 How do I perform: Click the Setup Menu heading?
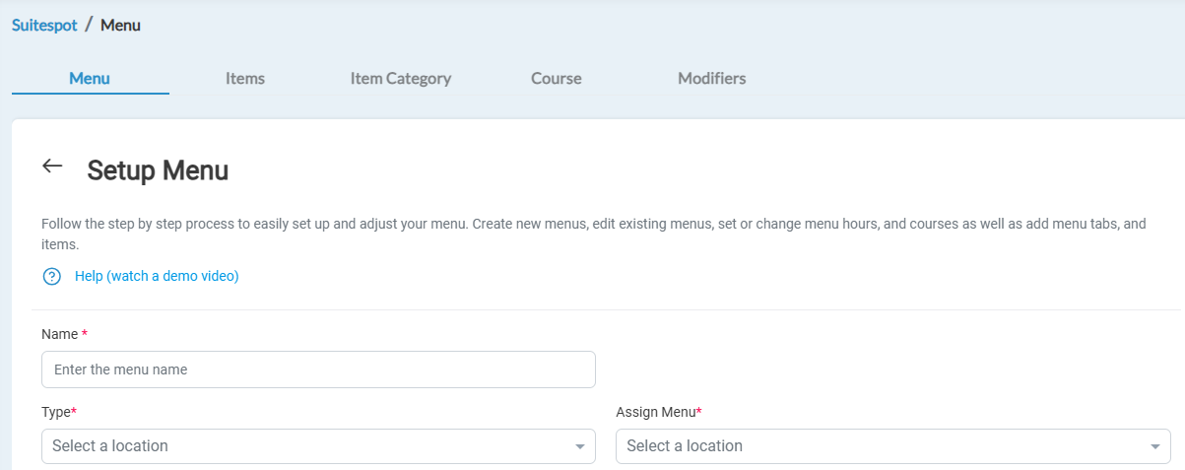pyautogui.click(x=158, y=170)
